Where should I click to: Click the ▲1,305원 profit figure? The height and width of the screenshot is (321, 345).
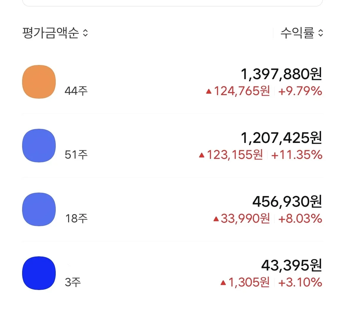245,282
